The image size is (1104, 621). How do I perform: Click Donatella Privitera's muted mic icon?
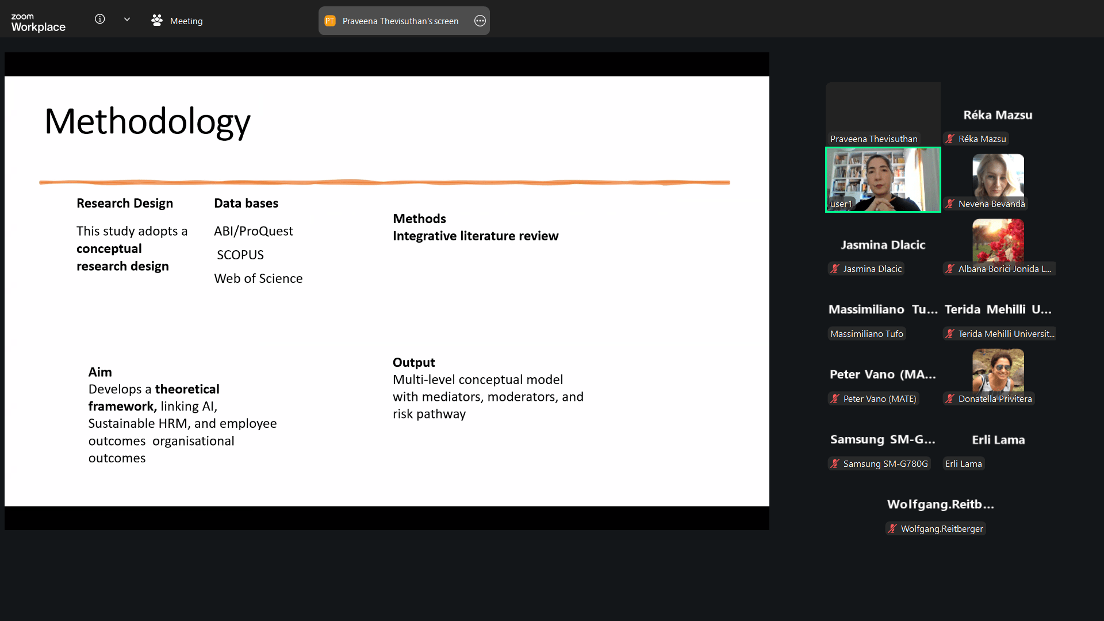(x=950, y=398)
